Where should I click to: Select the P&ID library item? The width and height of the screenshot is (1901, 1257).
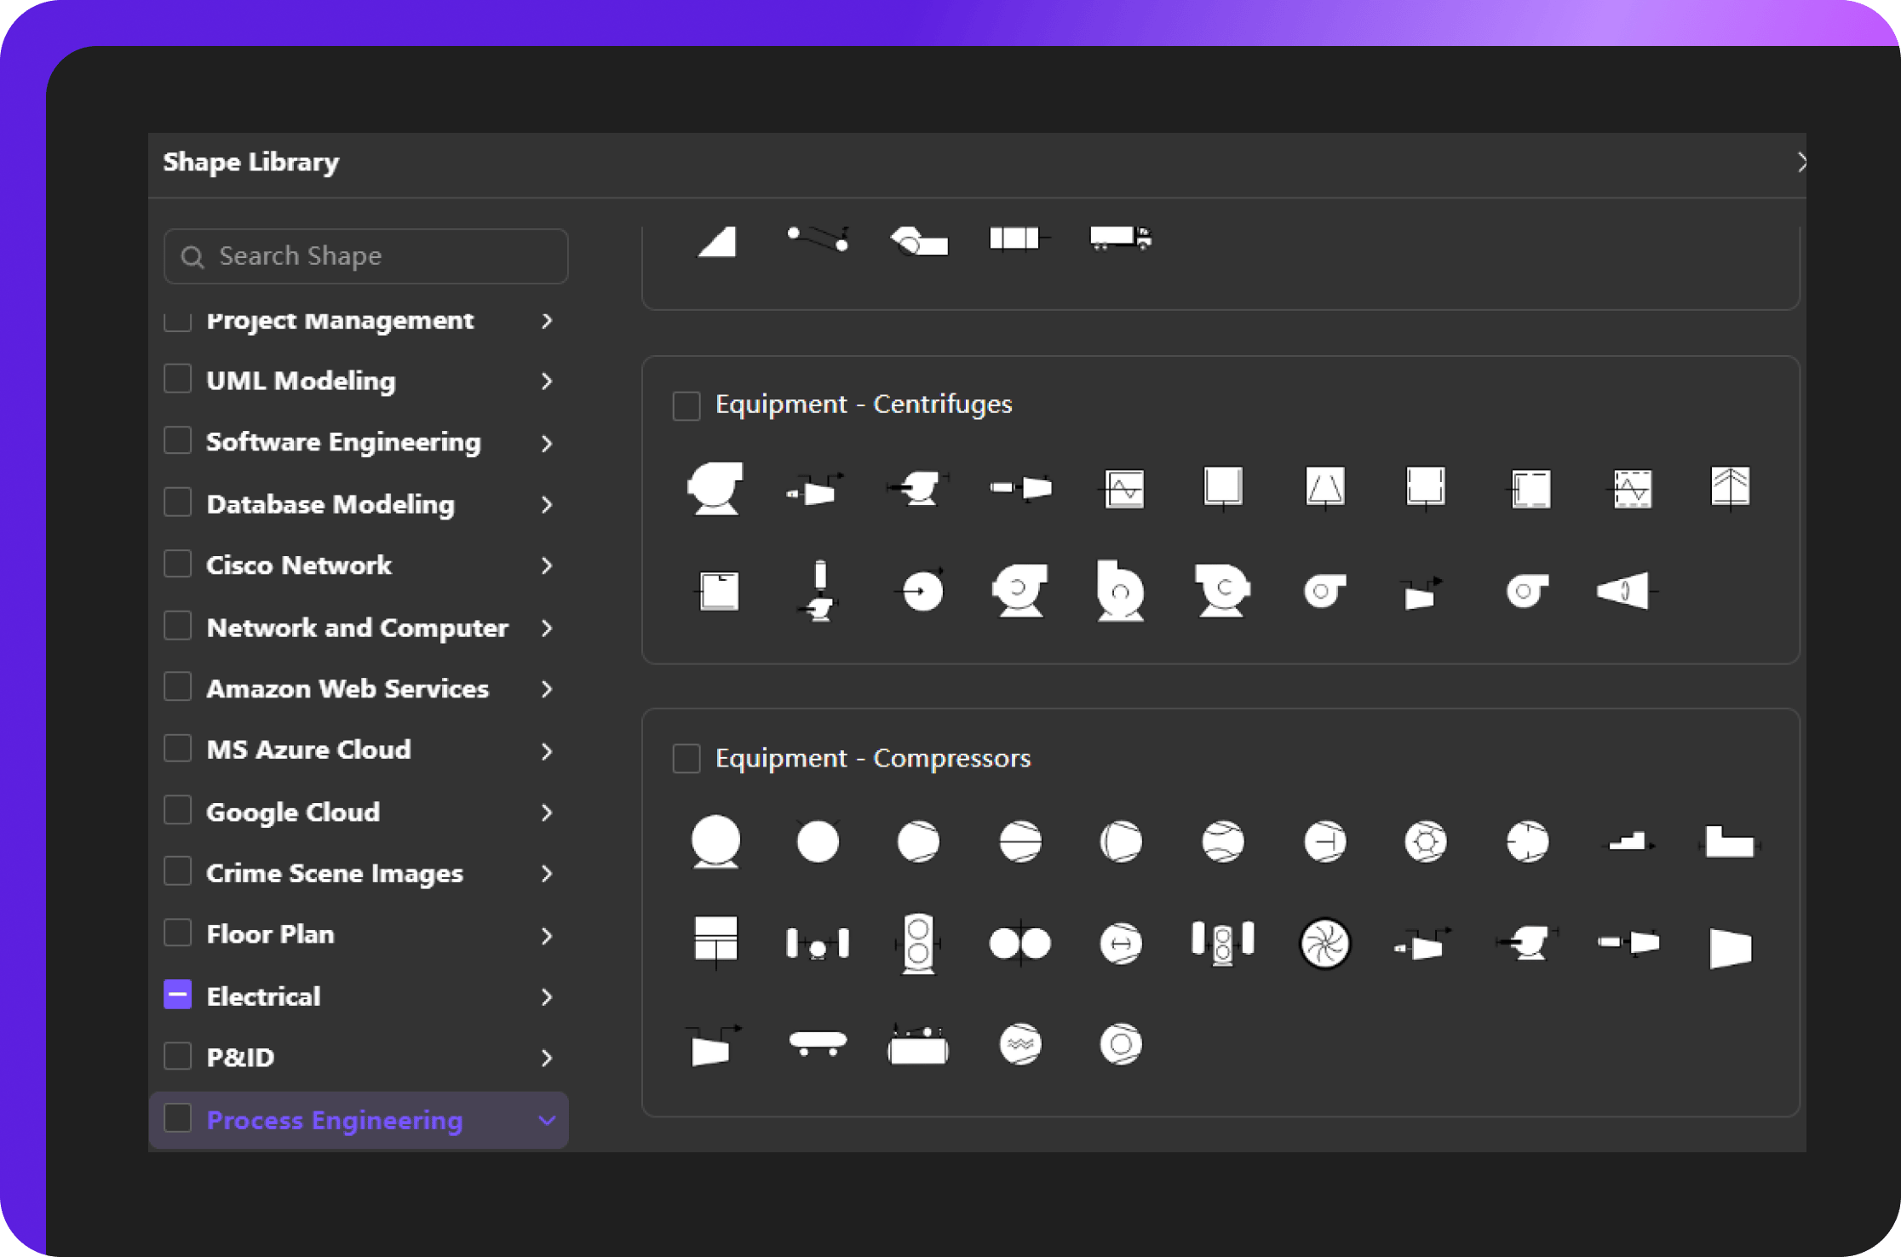[x=236, y=1058]
